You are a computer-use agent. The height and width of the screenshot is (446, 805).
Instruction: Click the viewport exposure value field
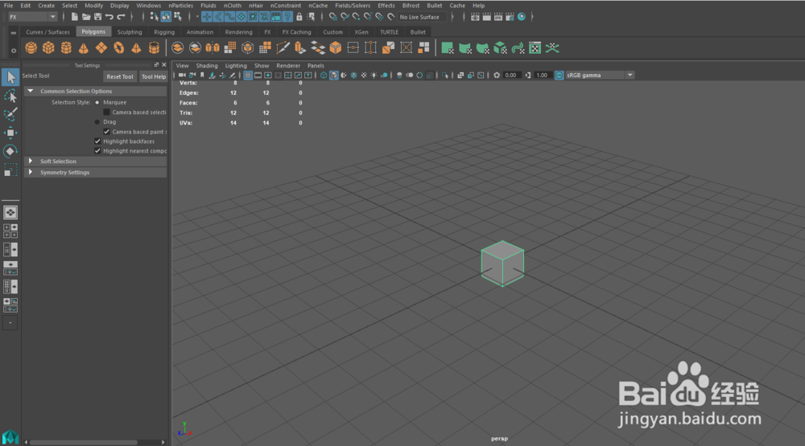[x=510, y=76]
